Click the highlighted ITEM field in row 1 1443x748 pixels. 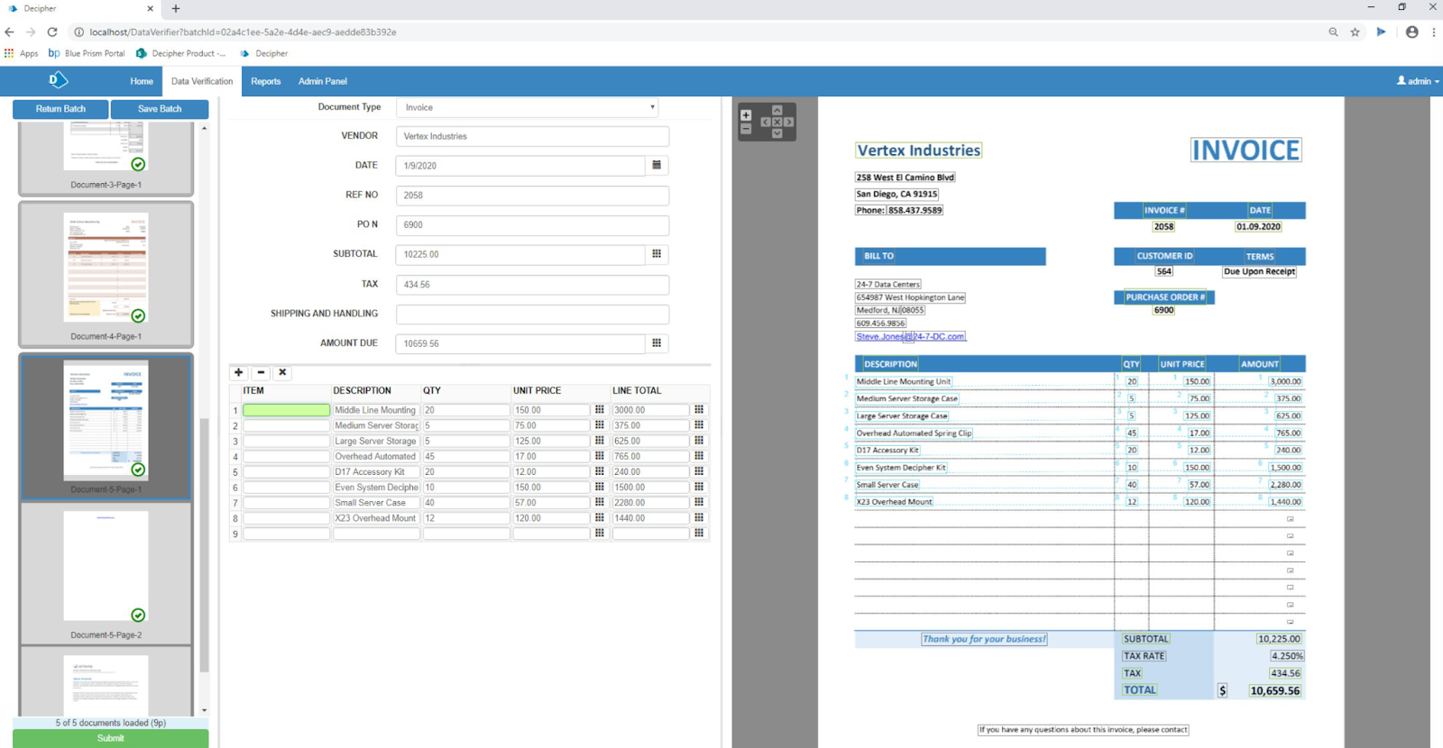[286, 410]
